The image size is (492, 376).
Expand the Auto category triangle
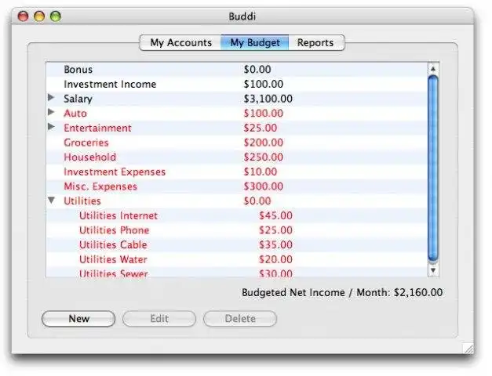[x=51, y=112]
